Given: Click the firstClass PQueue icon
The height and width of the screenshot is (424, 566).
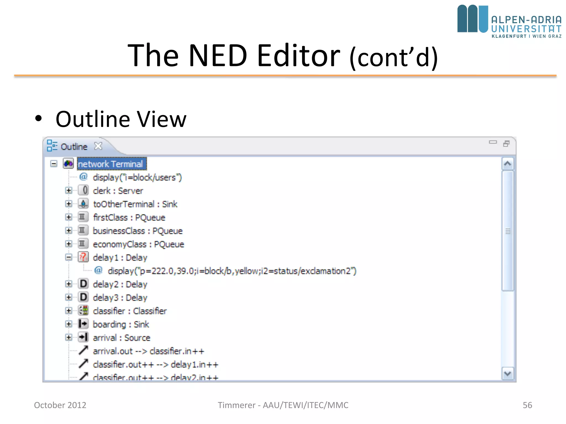Looking at the screenshot, I should (x=83, y=217).
